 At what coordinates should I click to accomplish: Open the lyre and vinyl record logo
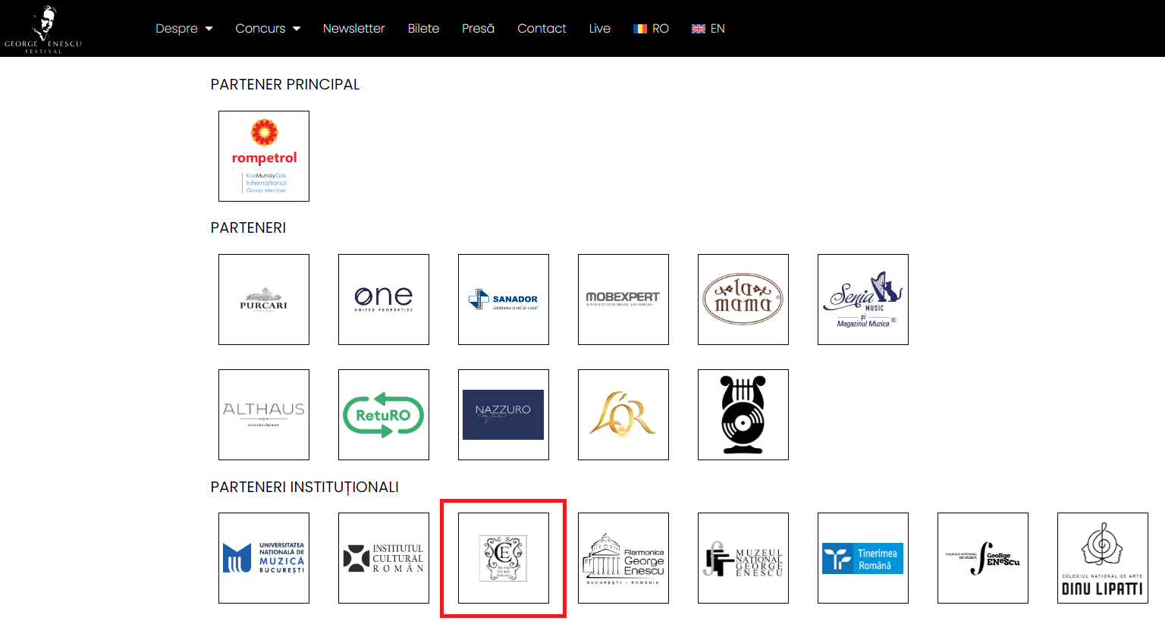pyautogui.click(x=743, y=415)
